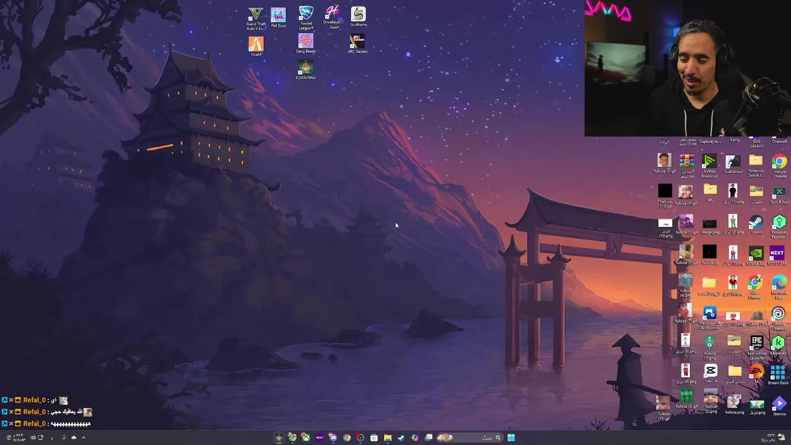Open the Ubisoft Connect shortcut
This screenshot has width=791, height=445.
779,318
